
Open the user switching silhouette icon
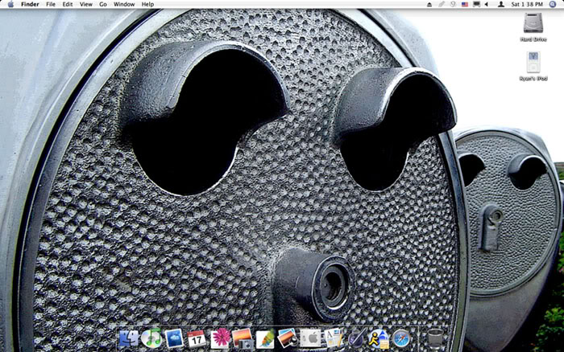(x=500, y=4)
